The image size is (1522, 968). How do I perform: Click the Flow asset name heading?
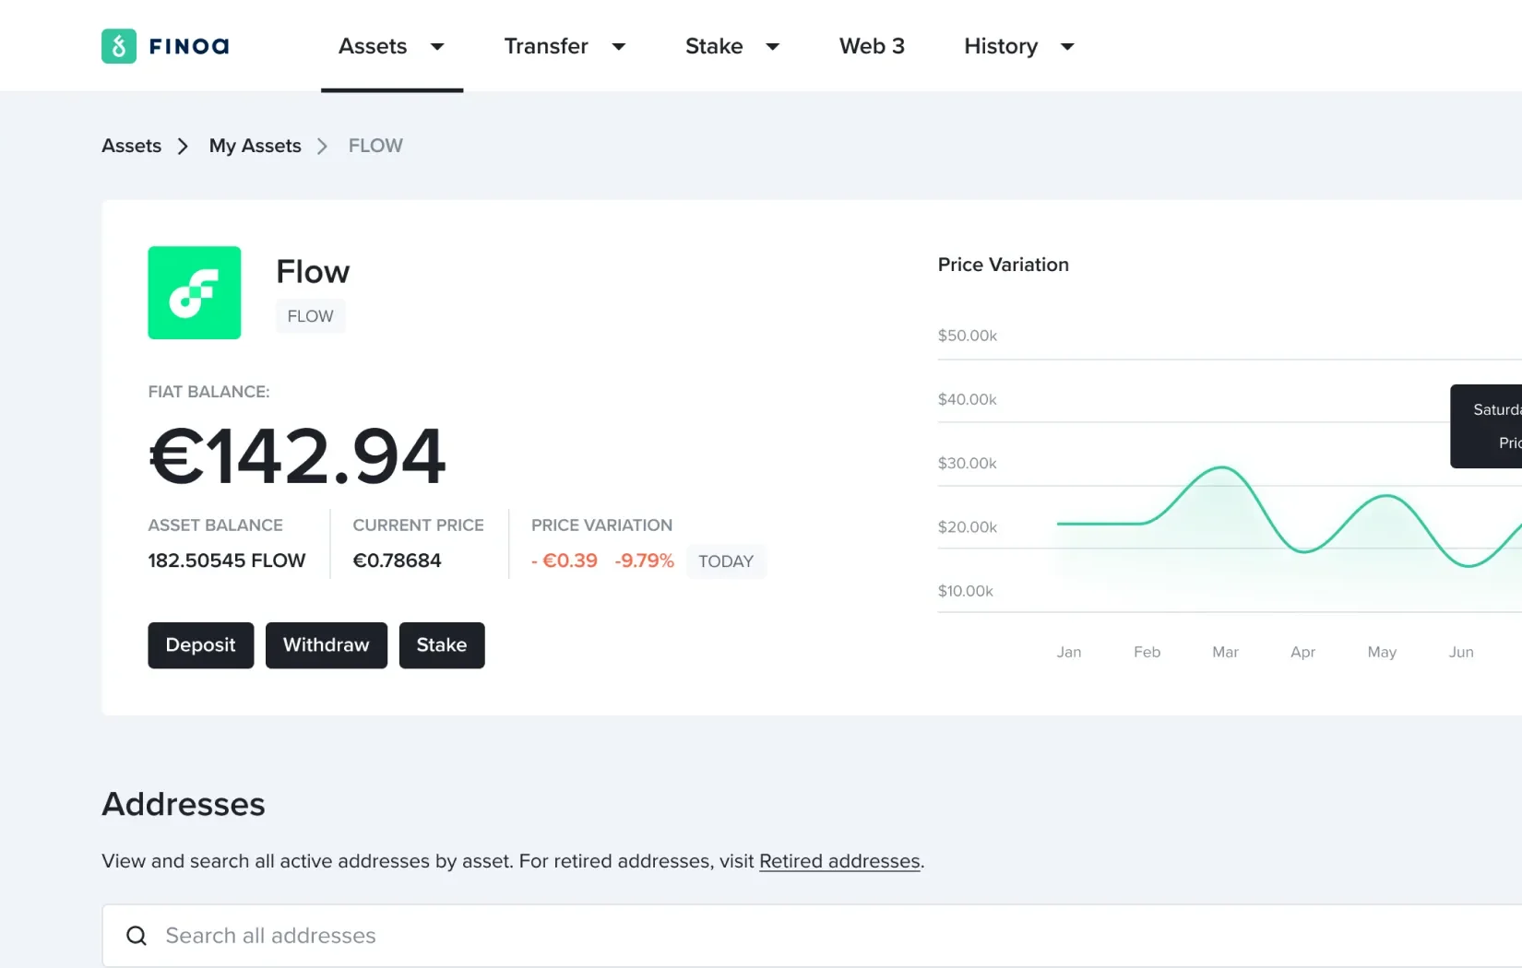tap(313, 272)
